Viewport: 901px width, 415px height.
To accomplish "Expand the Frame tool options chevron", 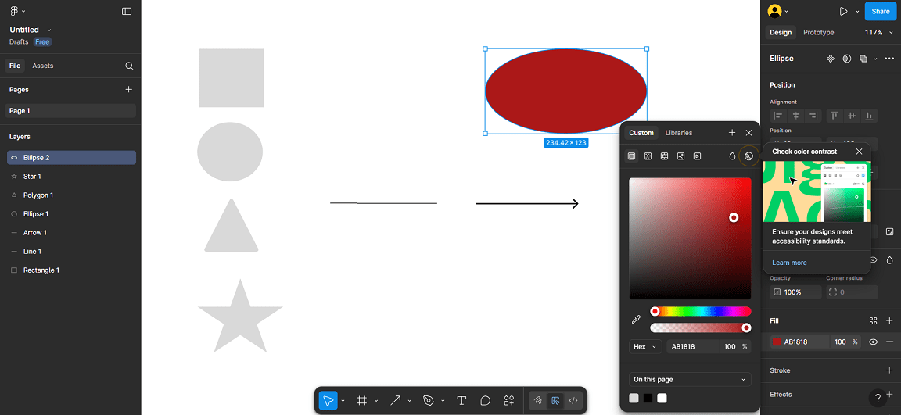I will tap(376, 401).
